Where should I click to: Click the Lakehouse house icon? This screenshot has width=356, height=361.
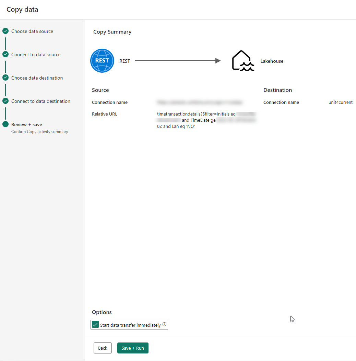point(243,61)
